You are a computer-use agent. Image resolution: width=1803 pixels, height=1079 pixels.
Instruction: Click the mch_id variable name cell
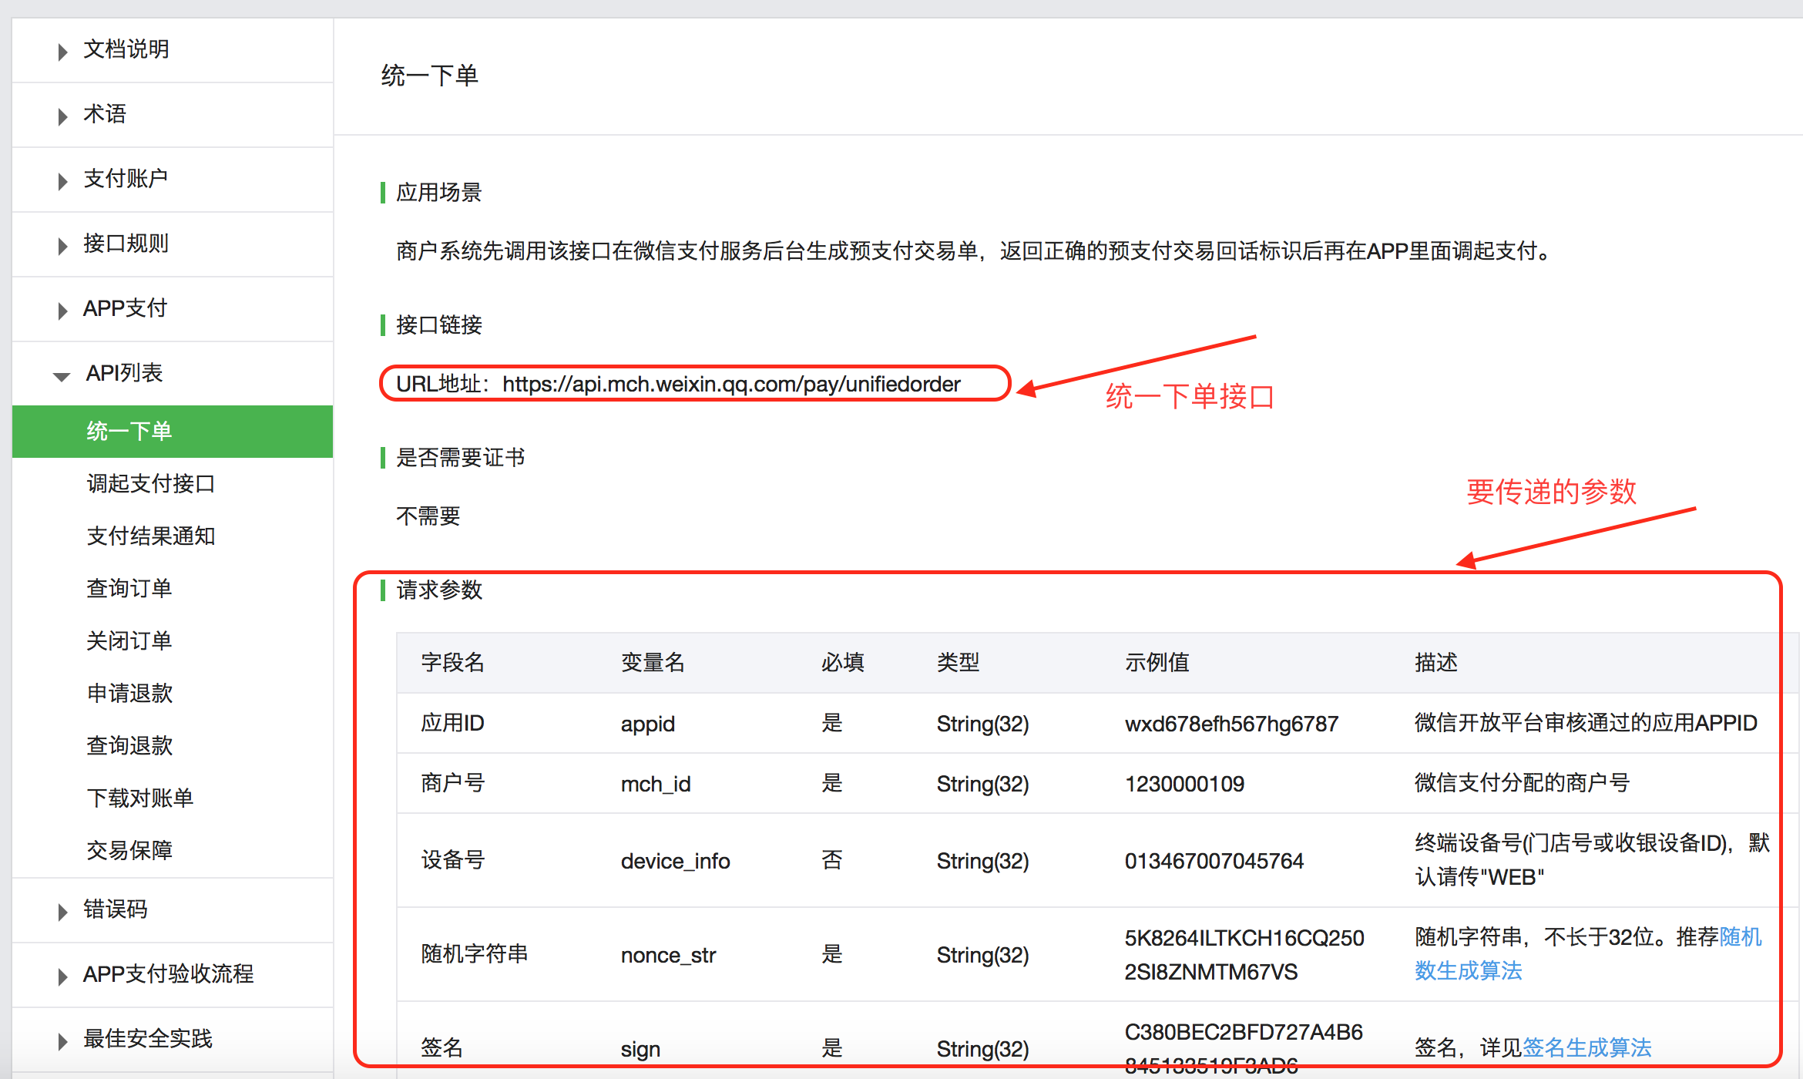[x=656, y=784]
